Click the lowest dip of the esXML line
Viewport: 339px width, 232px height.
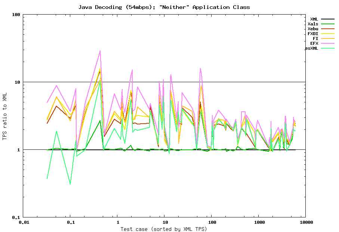tap(70, 184)
